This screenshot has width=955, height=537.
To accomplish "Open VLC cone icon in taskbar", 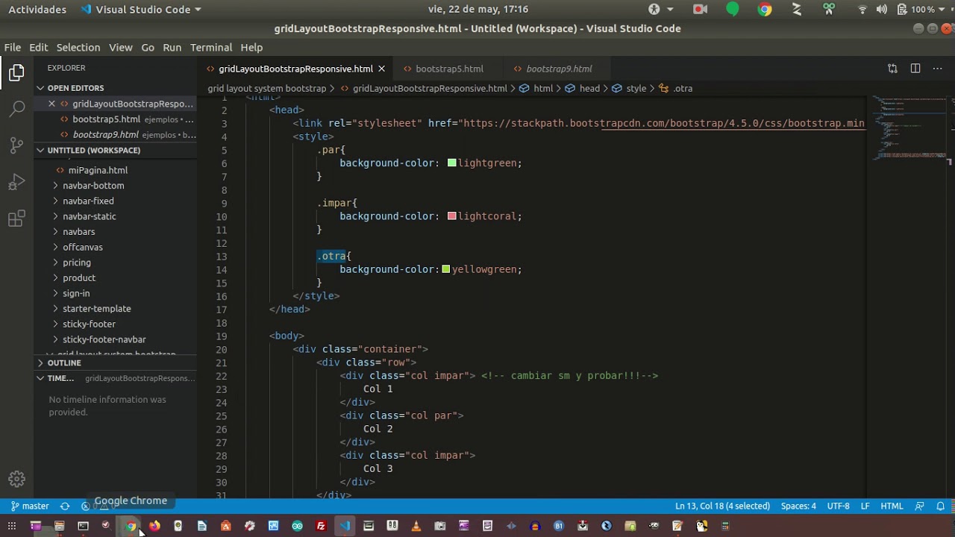I will (x=416, y=526).
